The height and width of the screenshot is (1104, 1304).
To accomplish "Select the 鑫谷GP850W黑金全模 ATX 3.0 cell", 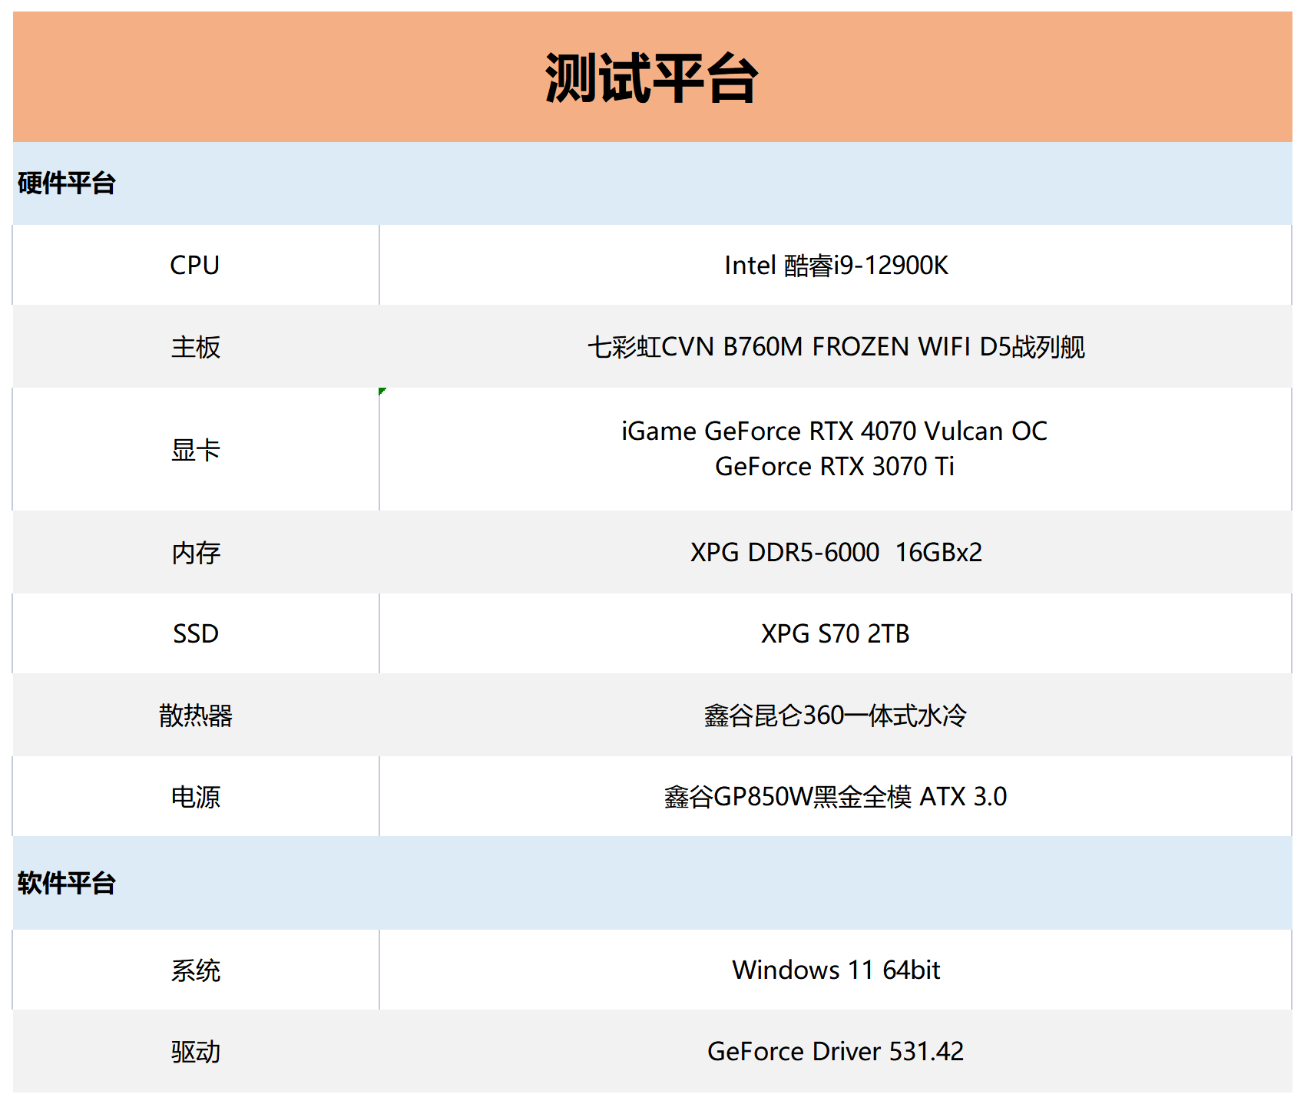I will (x=836, y=797).
